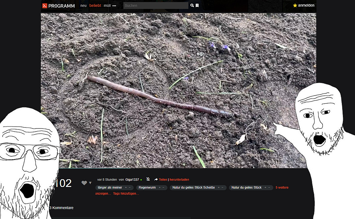
Task: Expand the three-dots menu in navigation
Action: click(114, 6)
